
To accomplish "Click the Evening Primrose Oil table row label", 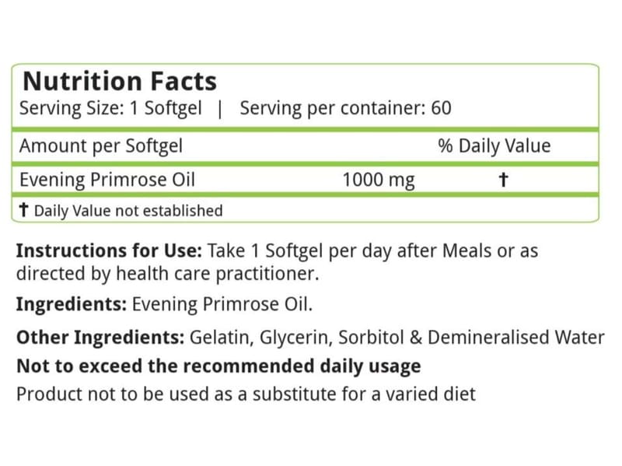I will [107, 180].
